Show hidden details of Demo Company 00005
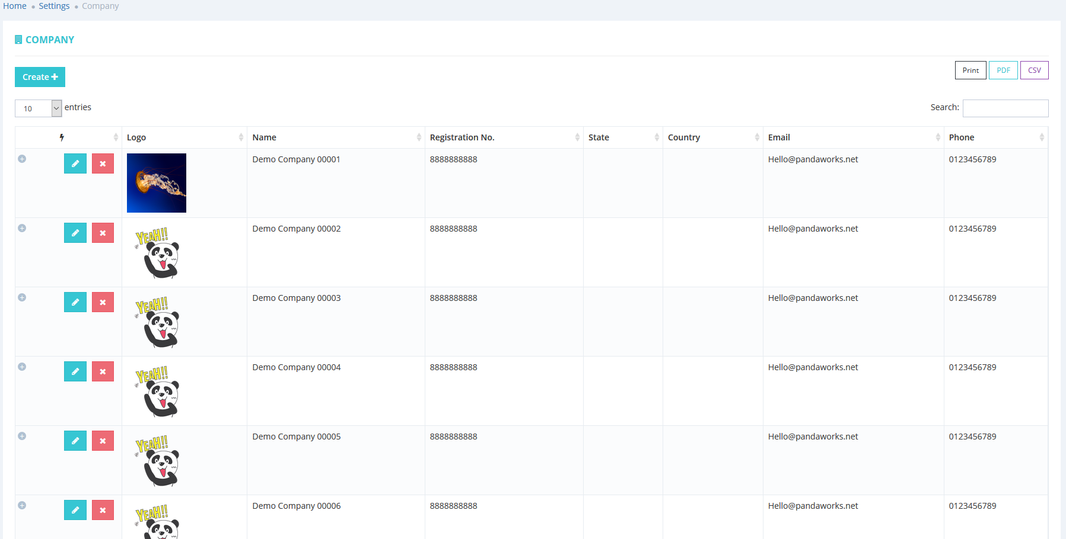 (x=22, y=436)
